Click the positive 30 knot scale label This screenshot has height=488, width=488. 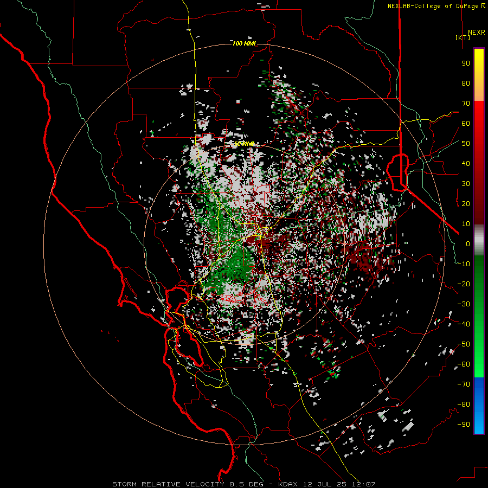tap(466, 184)
